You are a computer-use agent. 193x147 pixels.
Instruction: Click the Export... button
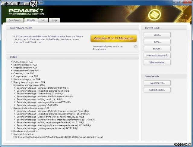coord(157,49)
